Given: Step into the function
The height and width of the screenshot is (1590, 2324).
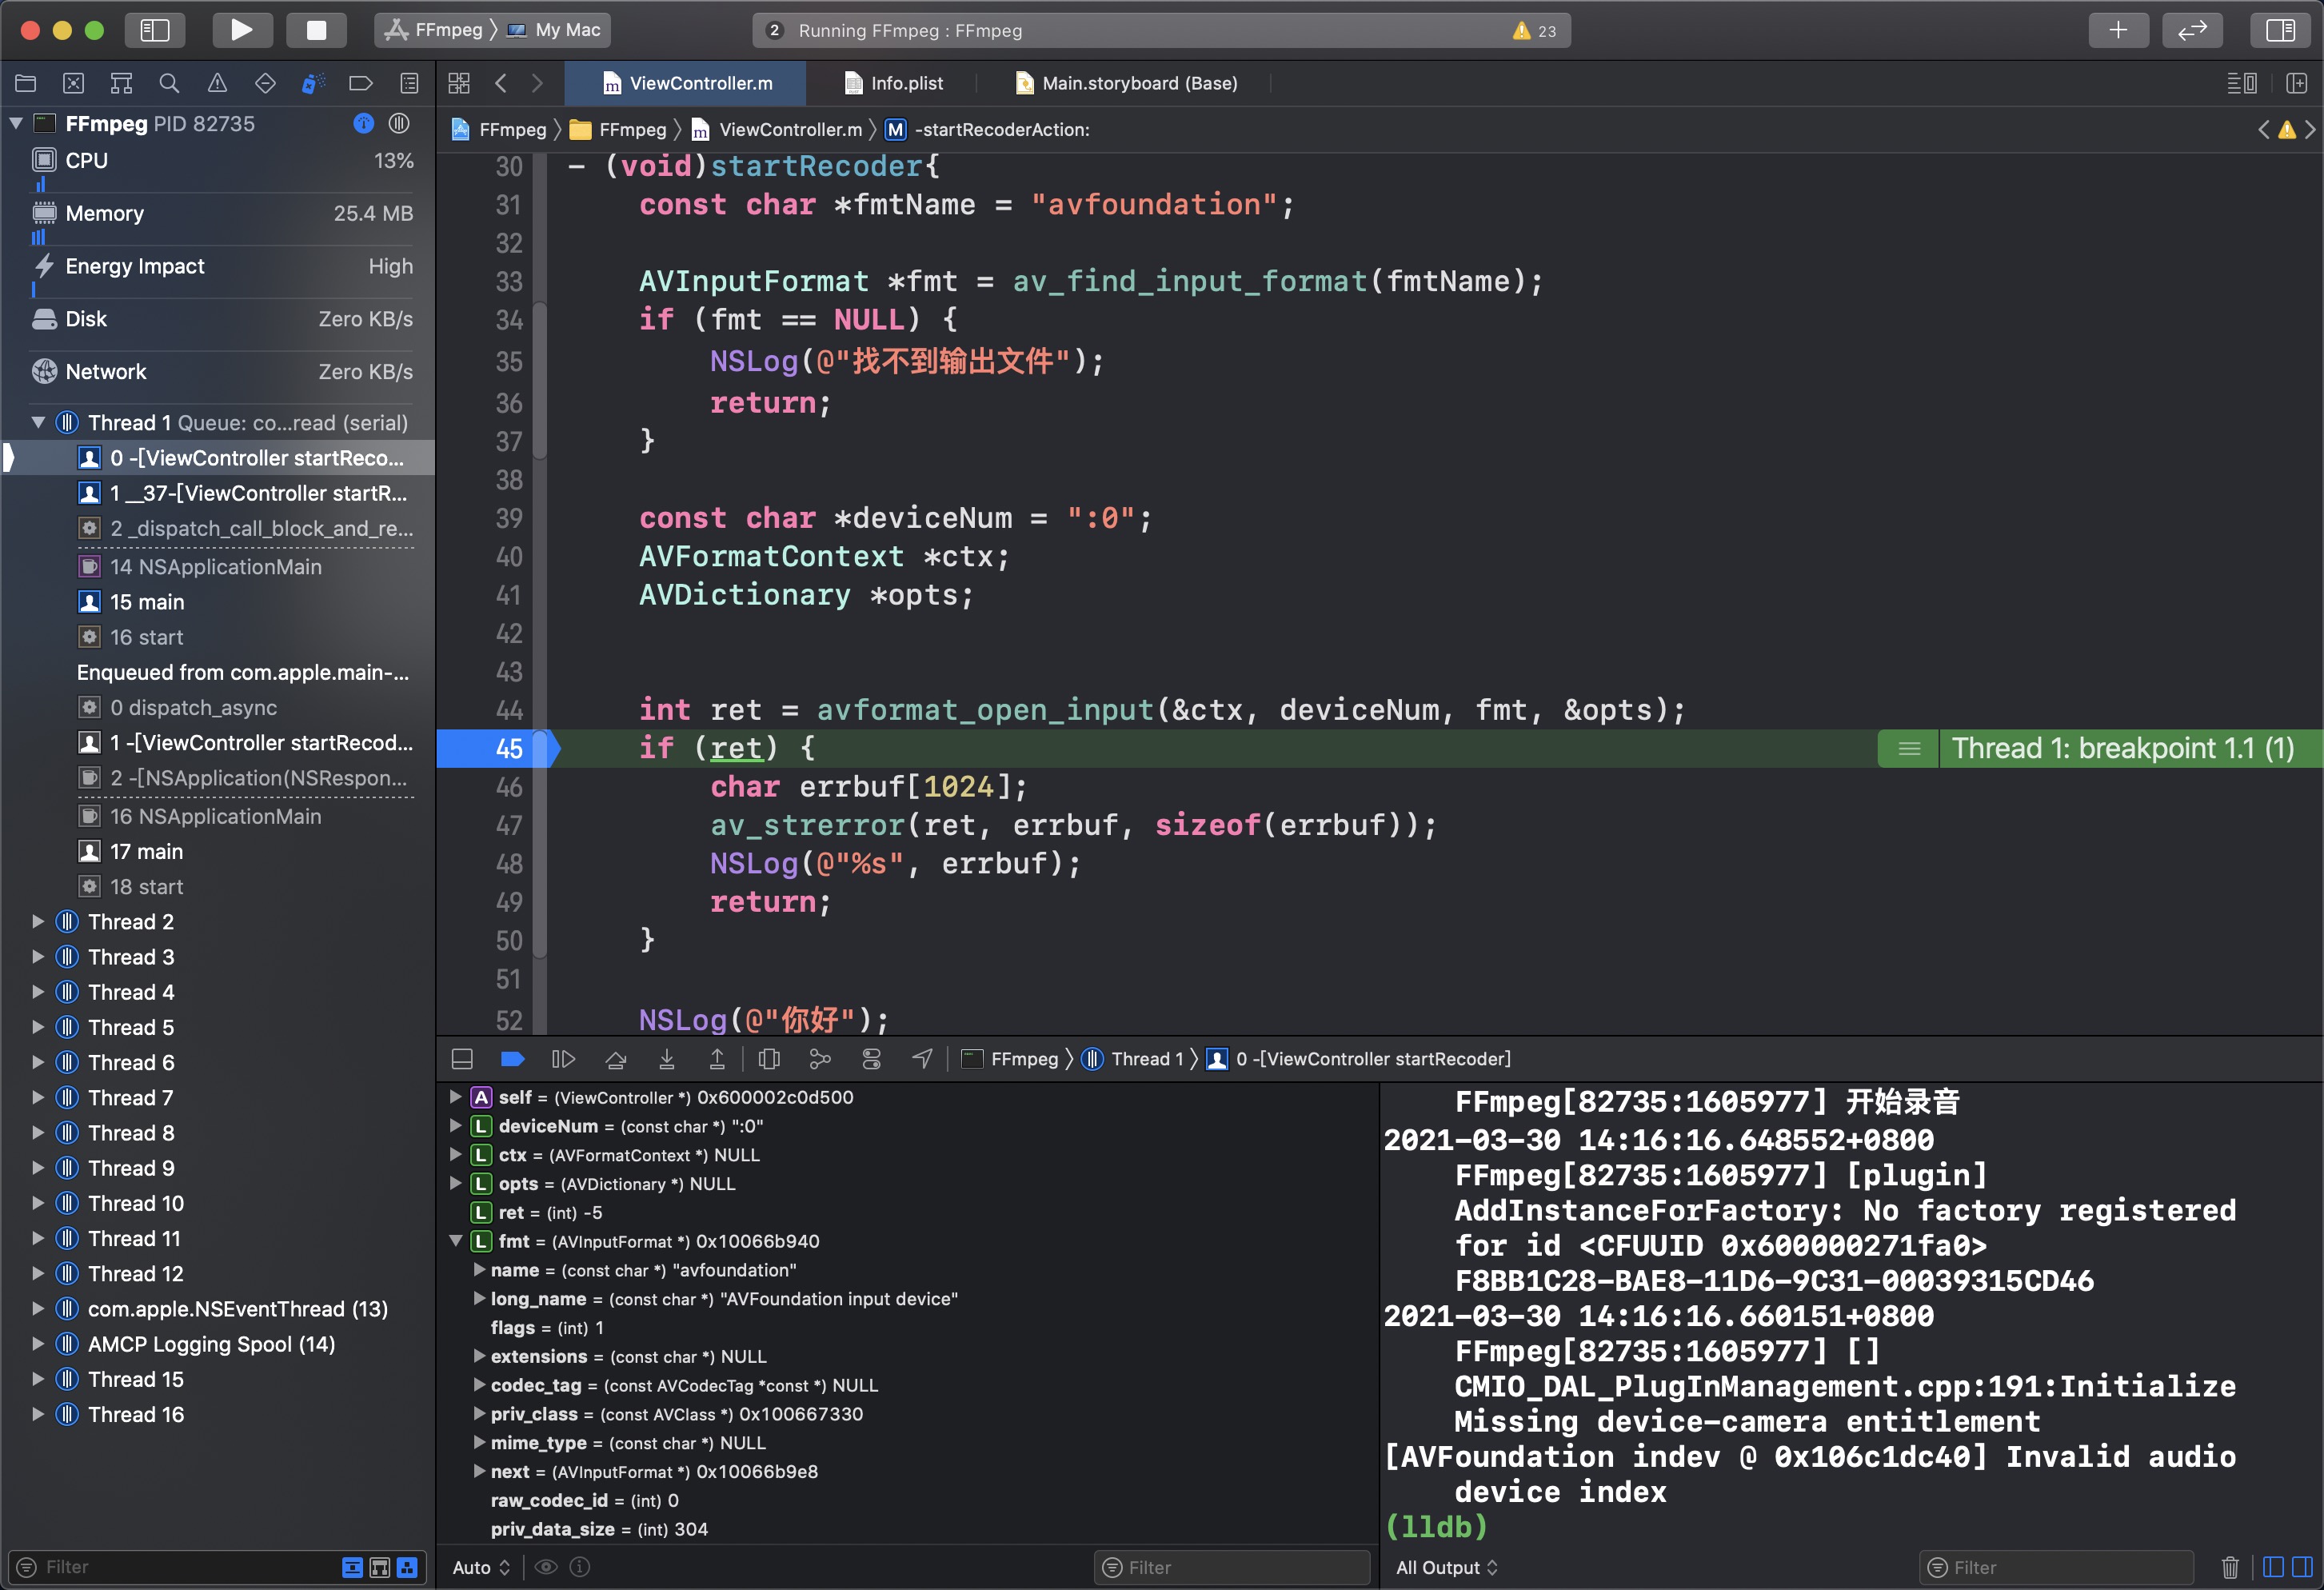Looking at the screenshot, I should tap(667, 1059).
